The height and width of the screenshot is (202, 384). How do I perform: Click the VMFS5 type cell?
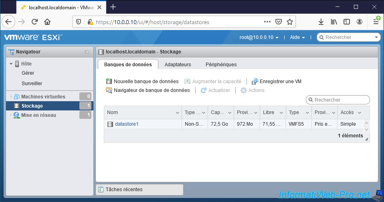coord(299,124)
